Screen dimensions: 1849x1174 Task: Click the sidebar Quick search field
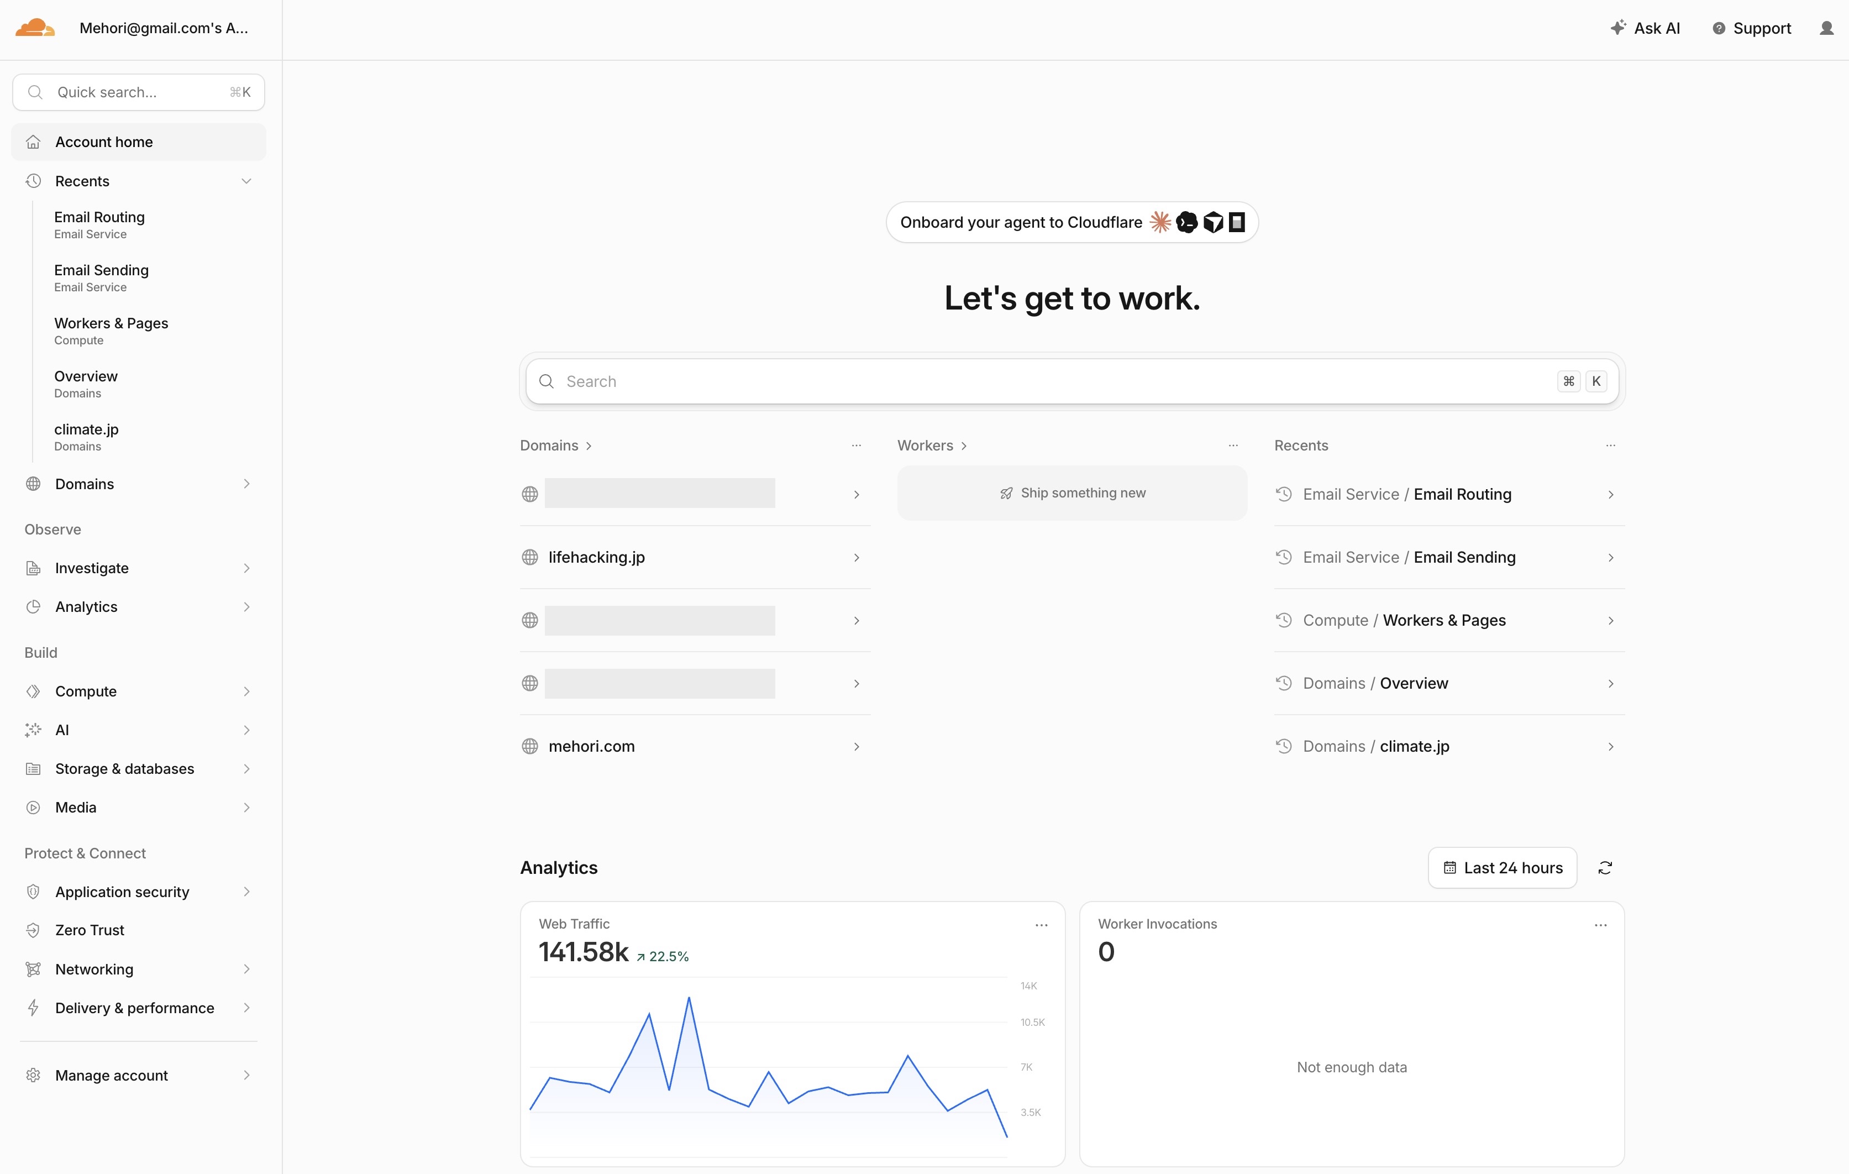[x=138, y=92]
